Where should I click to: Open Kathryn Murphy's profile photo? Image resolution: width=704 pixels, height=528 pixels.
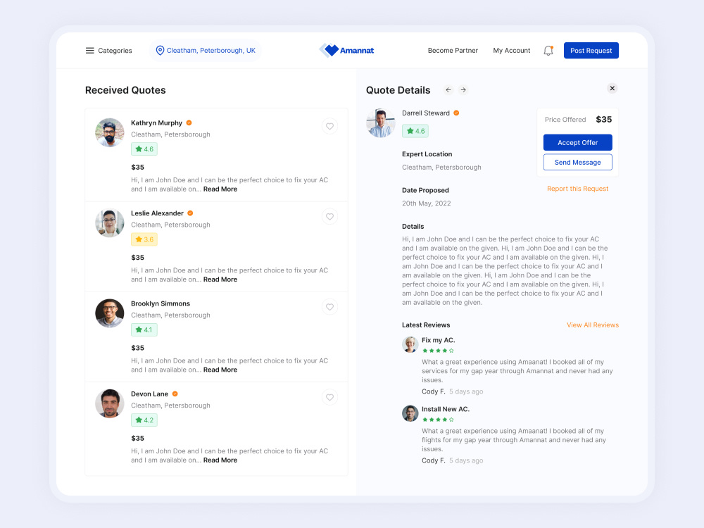pos(110,132)
